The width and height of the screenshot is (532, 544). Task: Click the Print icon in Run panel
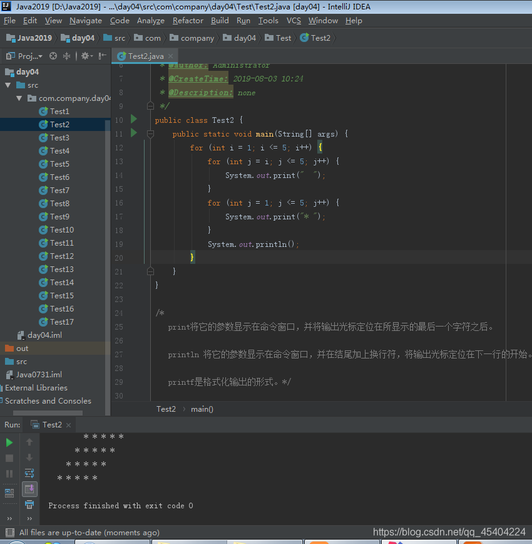point(29,505)
